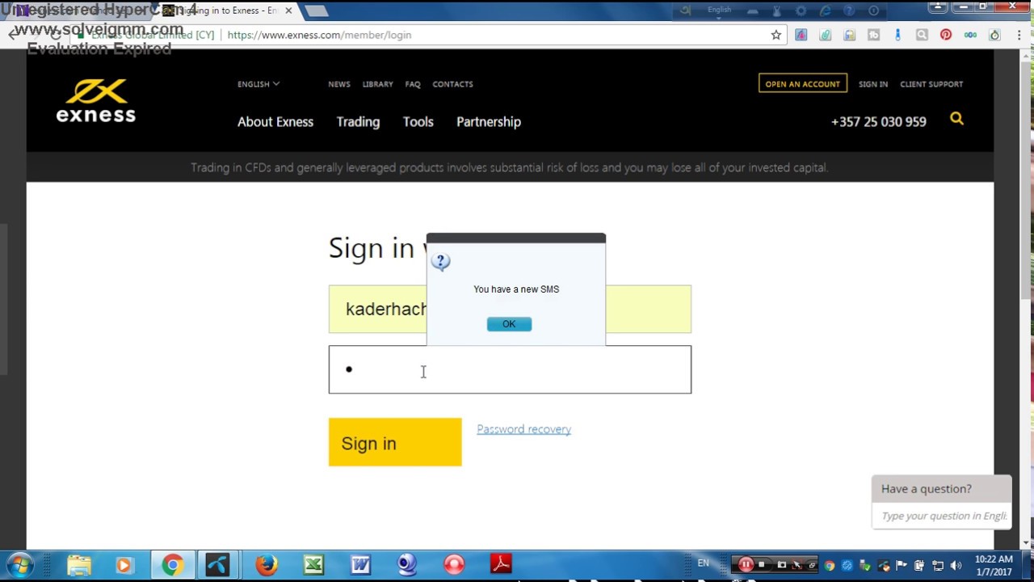Open the Partnership menu

tap(489, 122)
